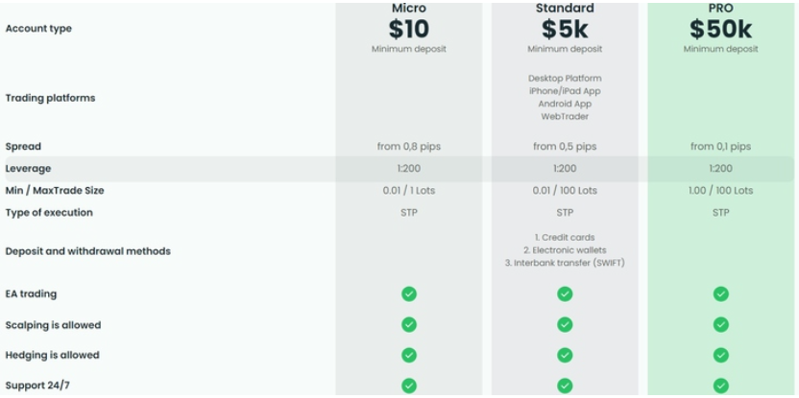Click the WebTrader platform text
Viewport: 799px width, 398px height.
[x=565, y=116]
